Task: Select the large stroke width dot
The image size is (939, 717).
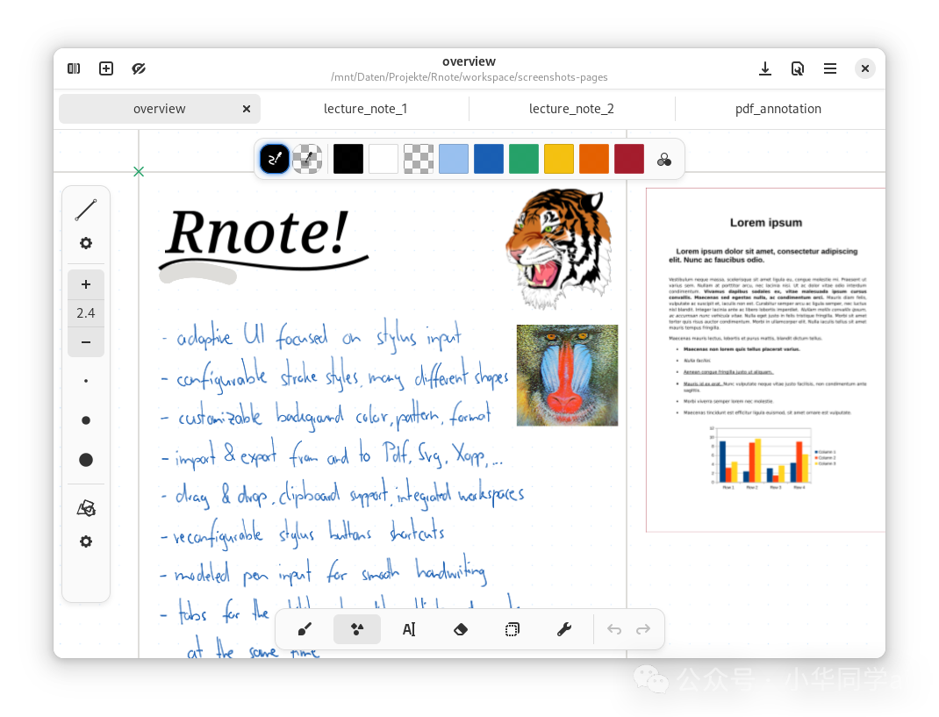Action: (x=86, y=460)
